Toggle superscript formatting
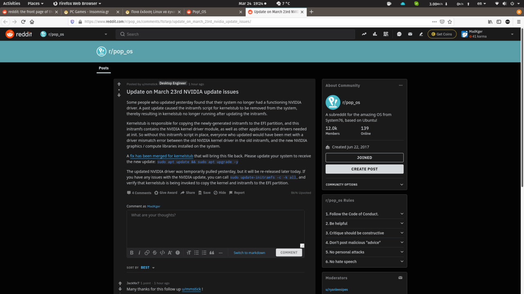This screenshot has width=524, height=294. coord(170,253)
